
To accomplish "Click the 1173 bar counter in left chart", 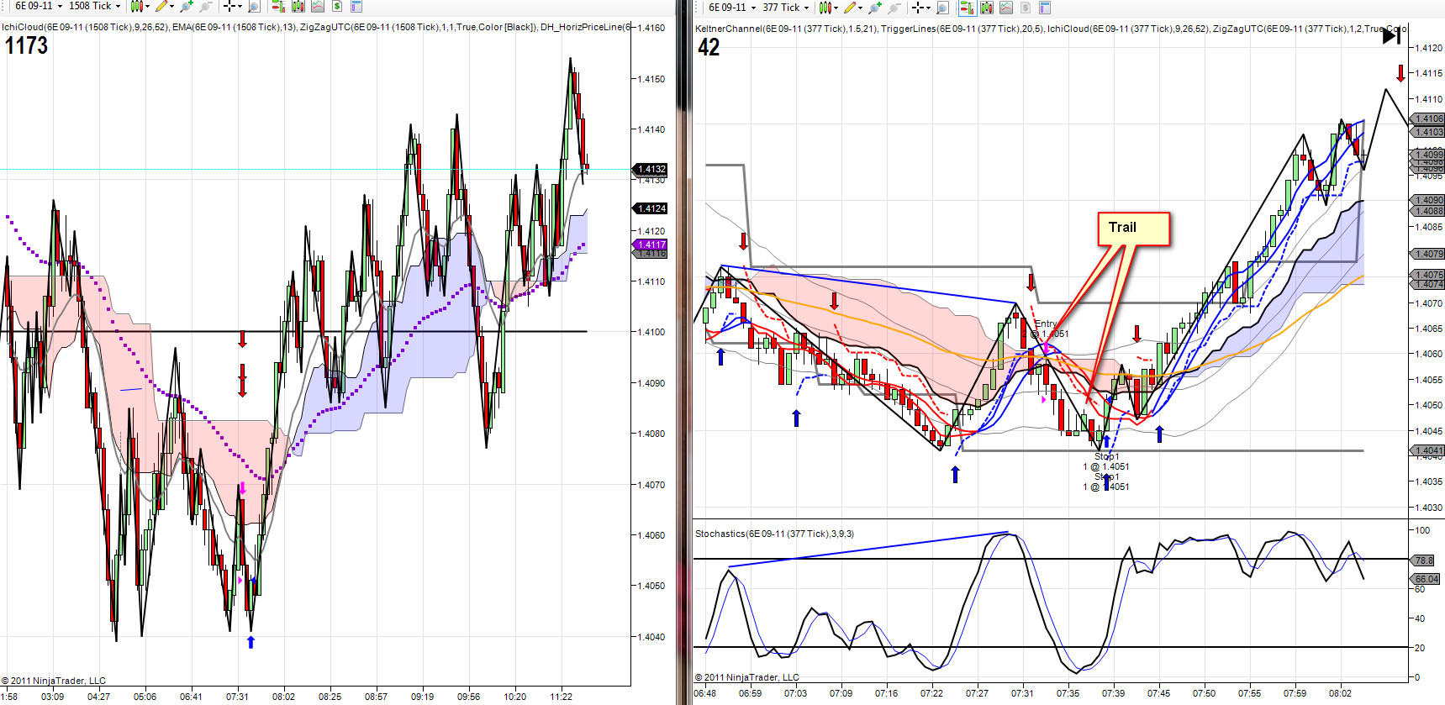I will [27, 46].
